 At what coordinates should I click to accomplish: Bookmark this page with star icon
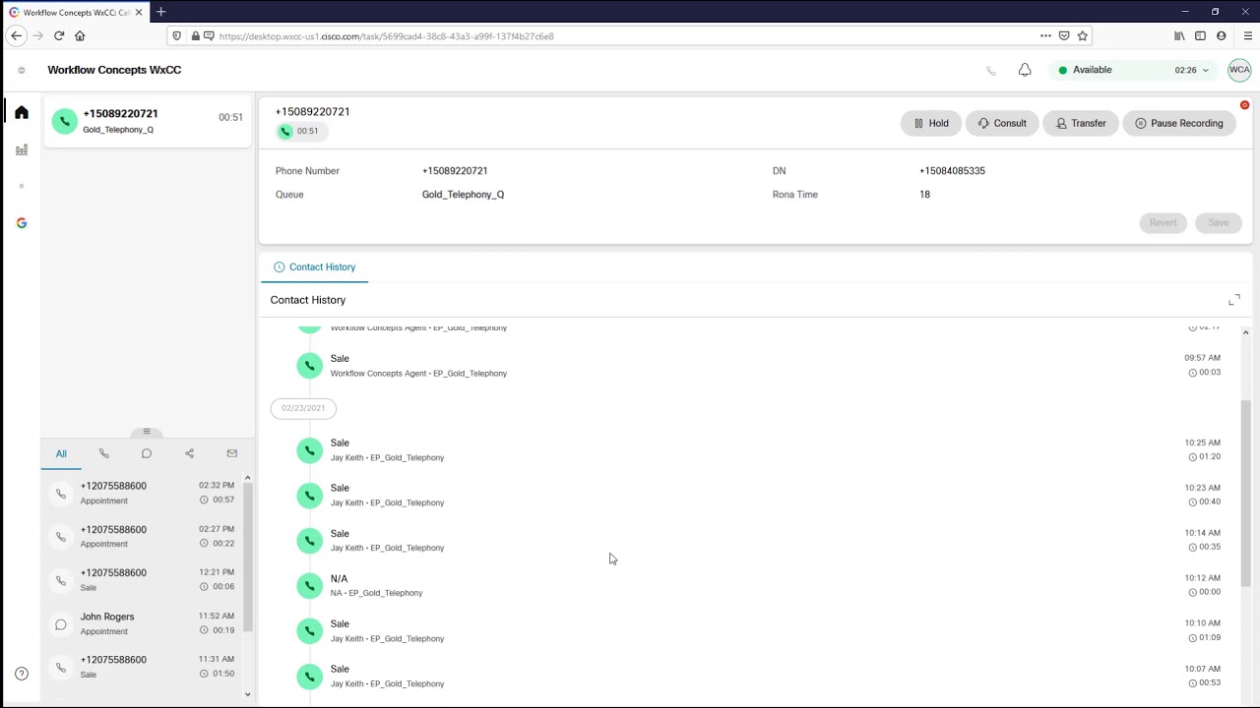coord(1083,35)
